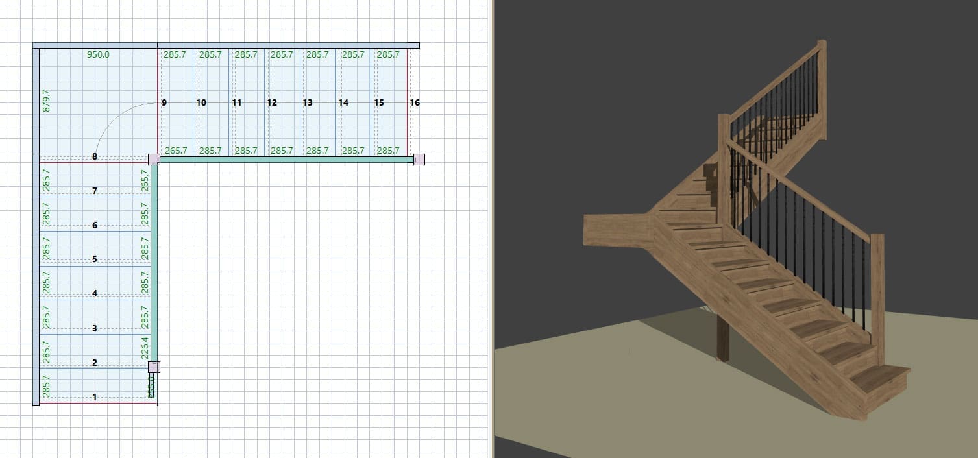
Task: Click the corner newel post handle in the plan
Action: 154,160
